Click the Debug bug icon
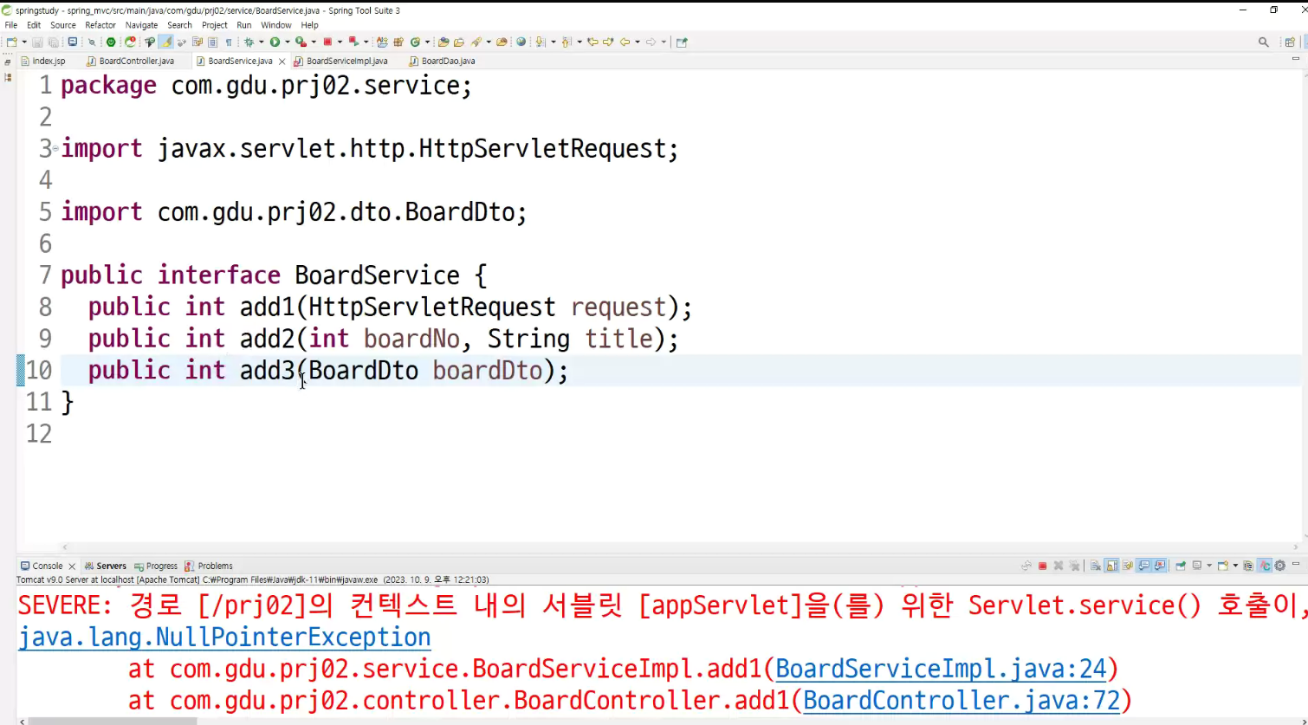 pyautogui.click(x=249, y=42)
